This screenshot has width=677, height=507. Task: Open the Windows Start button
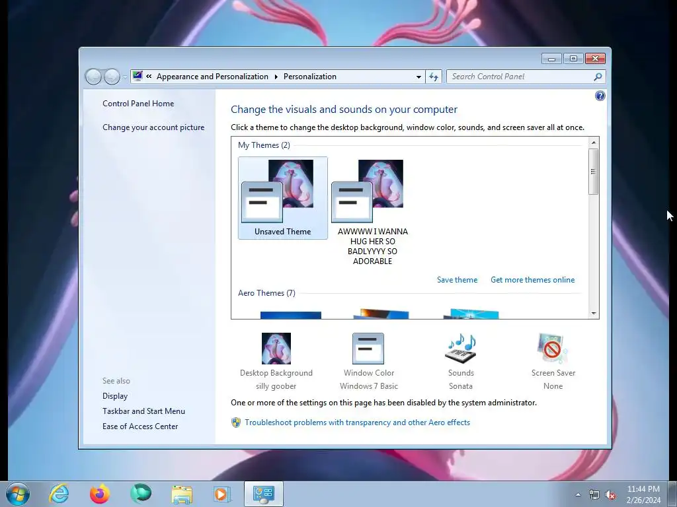coord(18,494)
